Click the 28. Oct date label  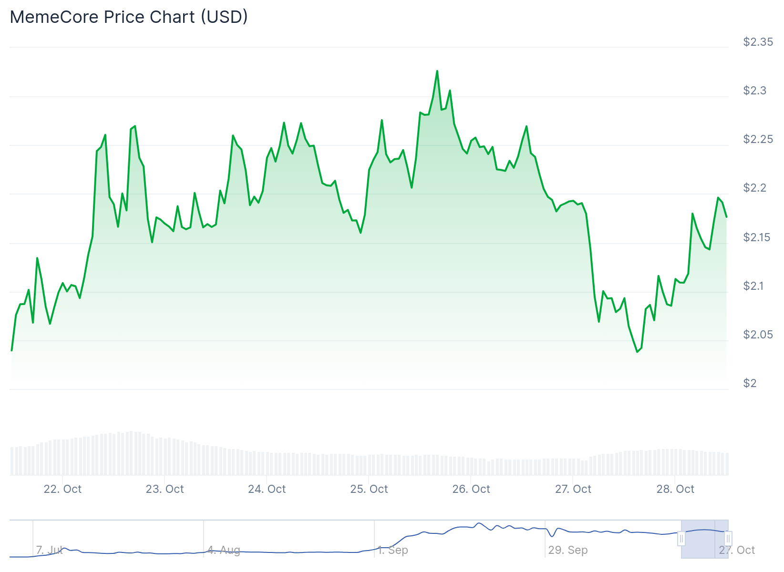click(x=675, y=489)
